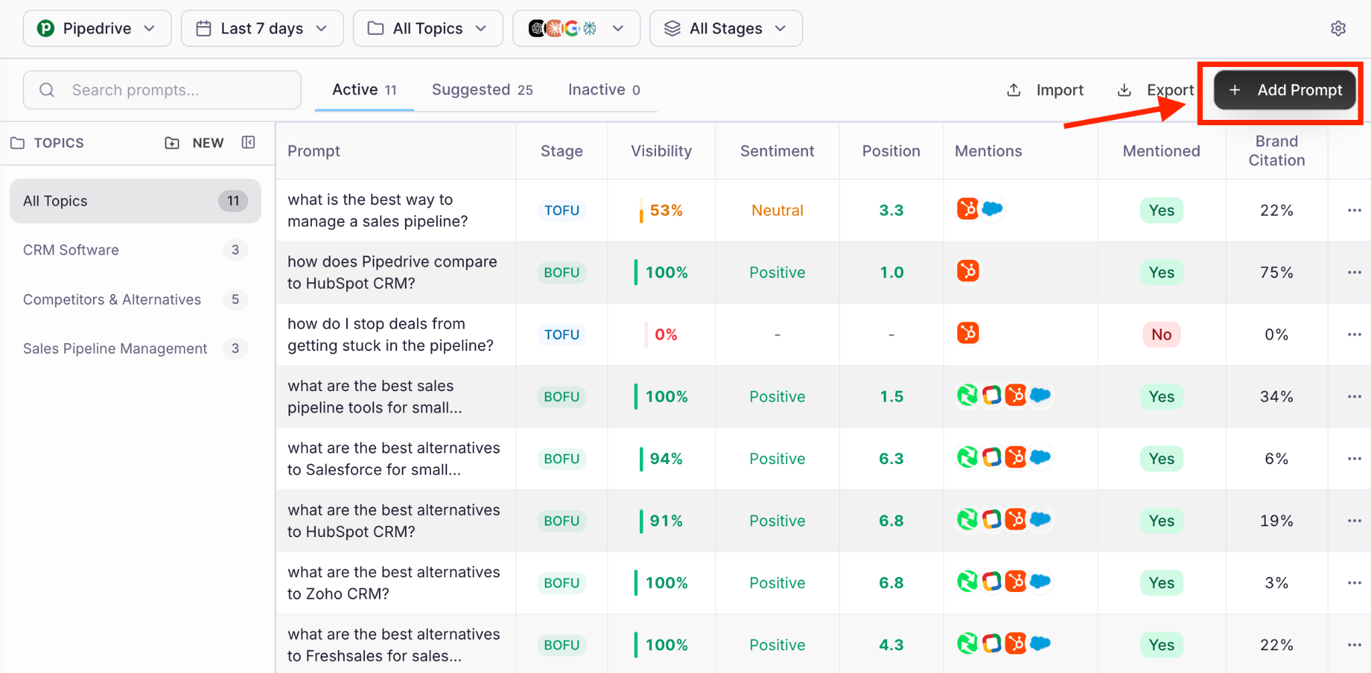Open the Last 7 days date dropdown
1371x673 pixels.
point(262,28)
